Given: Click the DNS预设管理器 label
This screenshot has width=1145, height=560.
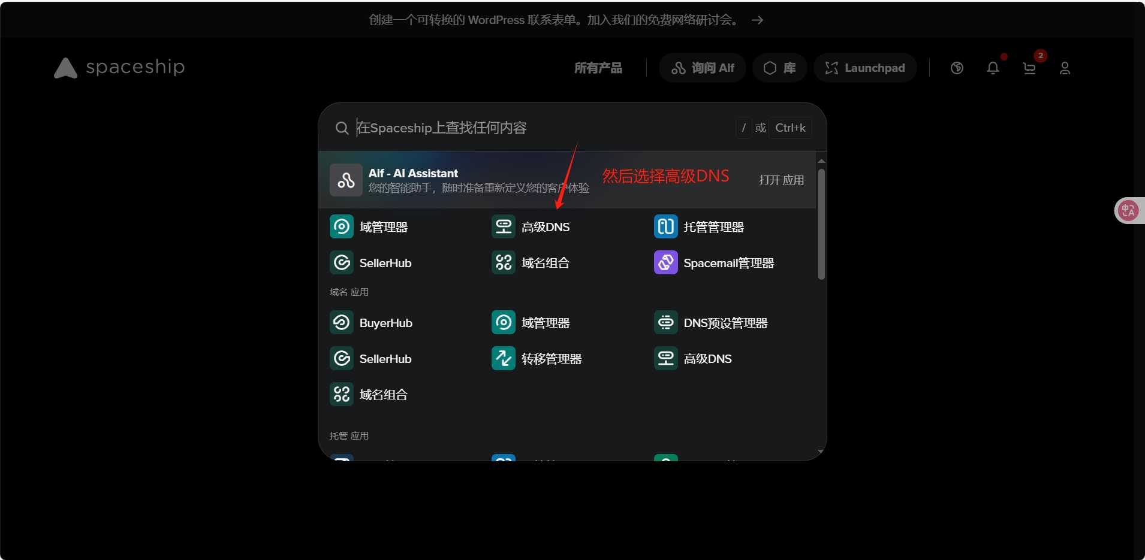Looking at the screenshot, I should (725, 323).
